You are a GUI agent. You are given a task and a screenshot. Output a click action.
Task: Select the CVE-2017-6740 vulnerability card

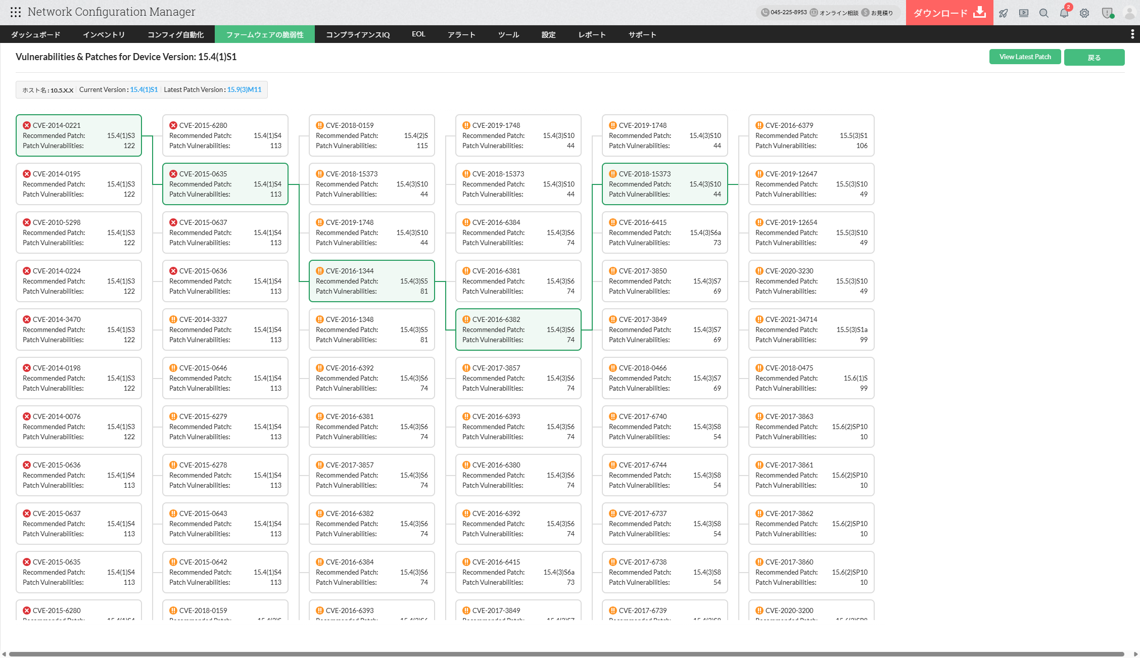[x=665, y=427]
